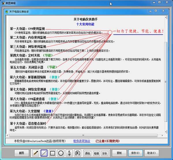Select the 文字 text annotation tool
Image resolution: width=173 pixels, height=160 pixels.
point(69,153)
